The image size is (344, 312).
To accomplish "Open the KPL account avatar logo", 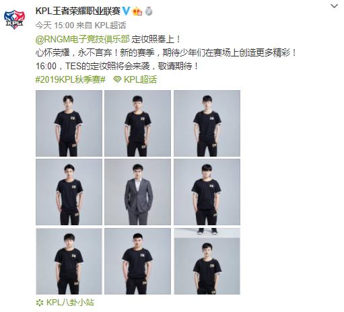I will (x=14, y=19).
